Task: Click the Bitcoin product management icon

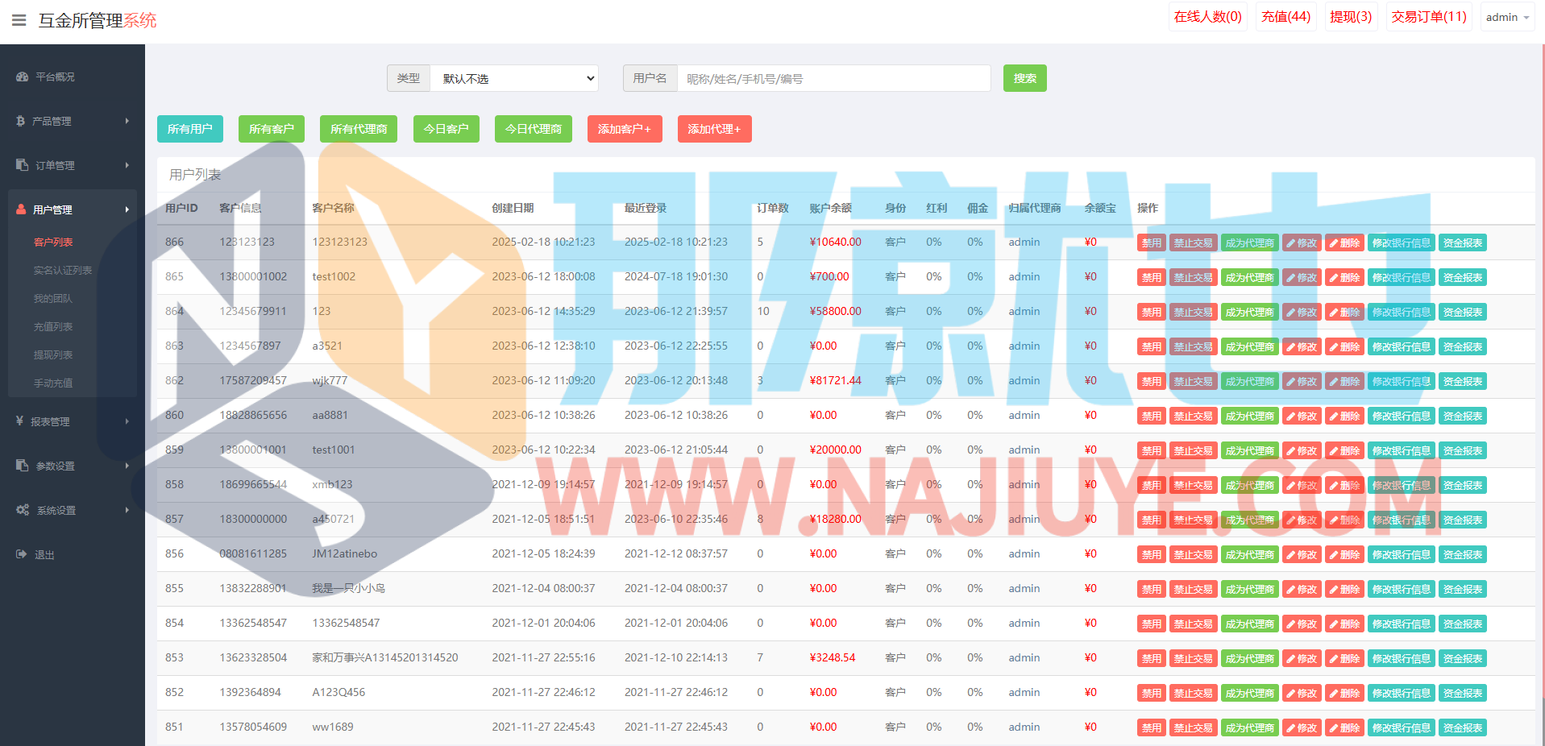Action: pos(21,121)
